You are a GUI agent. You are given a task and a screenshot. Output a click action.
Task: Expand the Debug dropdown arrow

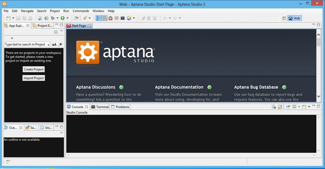tap(57, 18)
